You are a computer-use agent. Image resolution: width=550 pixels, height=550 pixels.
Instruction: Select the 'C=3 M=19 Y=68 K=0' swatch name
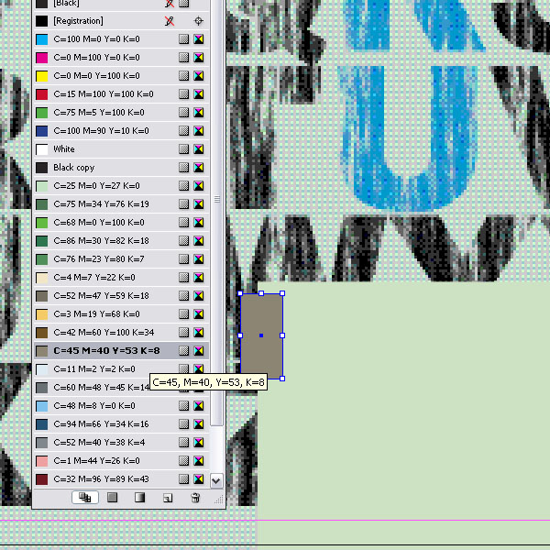pos(96,313)
